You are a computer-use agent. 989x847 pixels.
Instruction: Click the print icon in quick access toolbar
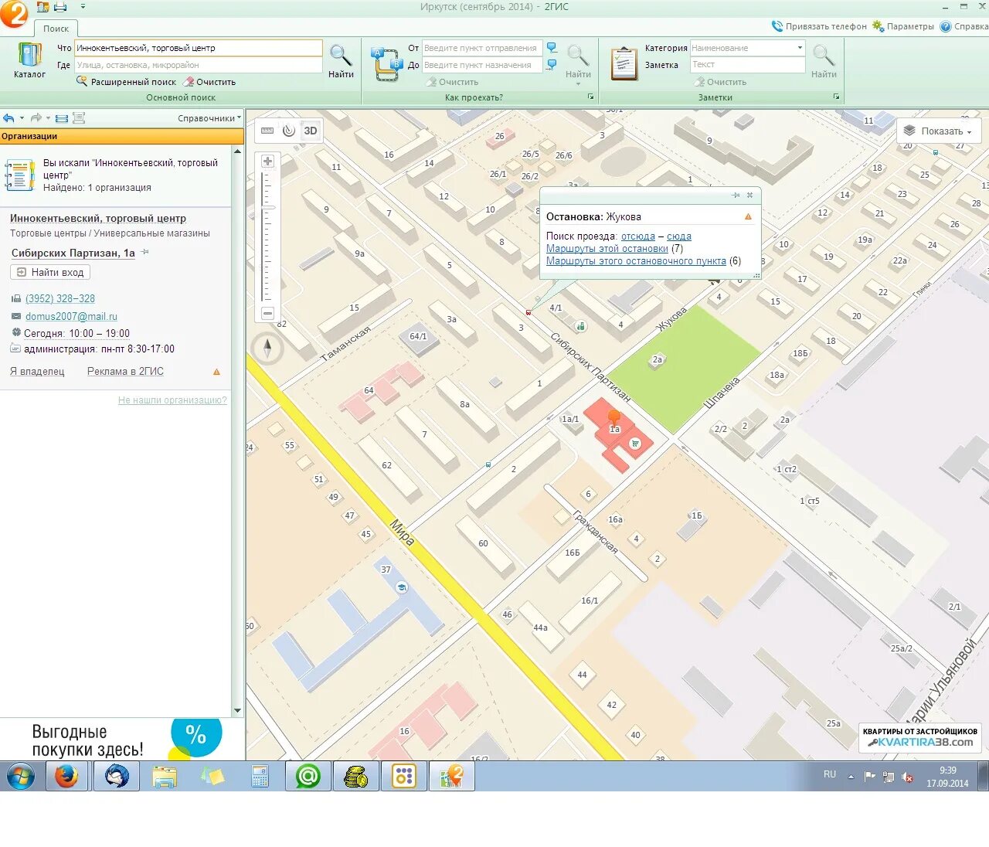(60, 7)
